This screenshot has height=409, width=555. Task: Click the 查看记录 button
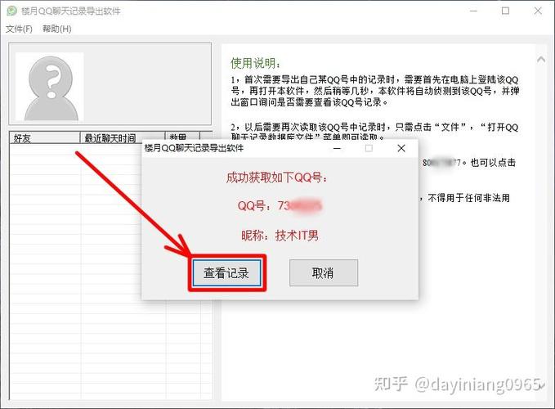pos(226,273)
